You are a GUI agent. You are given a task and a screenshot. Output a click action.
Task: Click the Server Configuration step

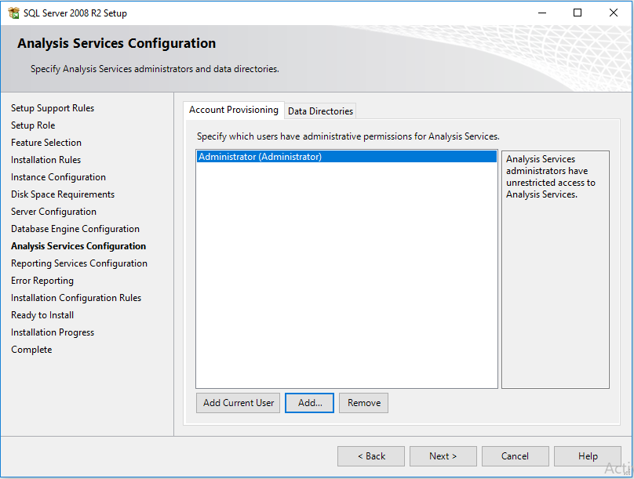pyautogui.click(x=54, y=212)
